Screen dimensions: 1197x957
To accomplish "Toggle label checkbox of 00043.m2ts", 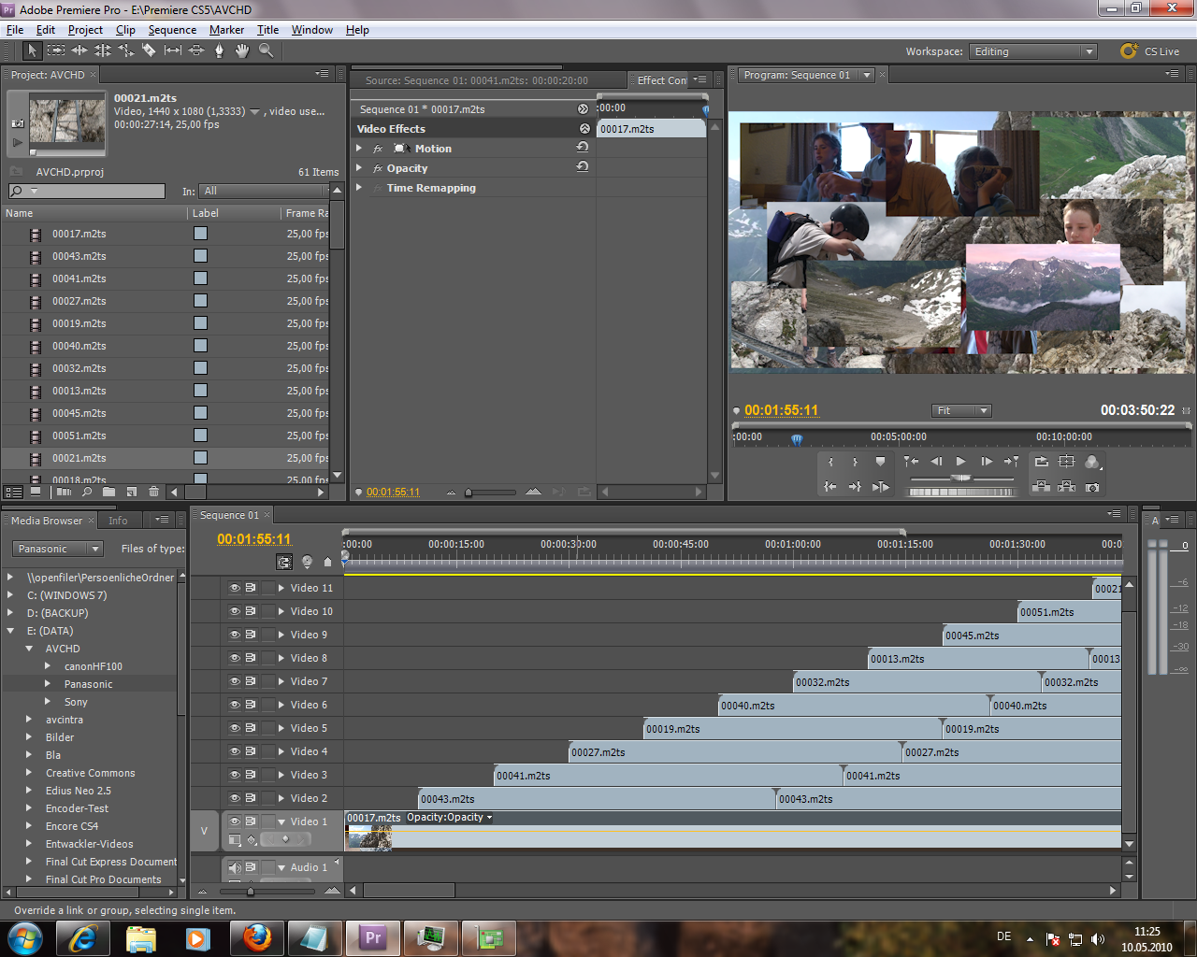I will click(200, 256).
